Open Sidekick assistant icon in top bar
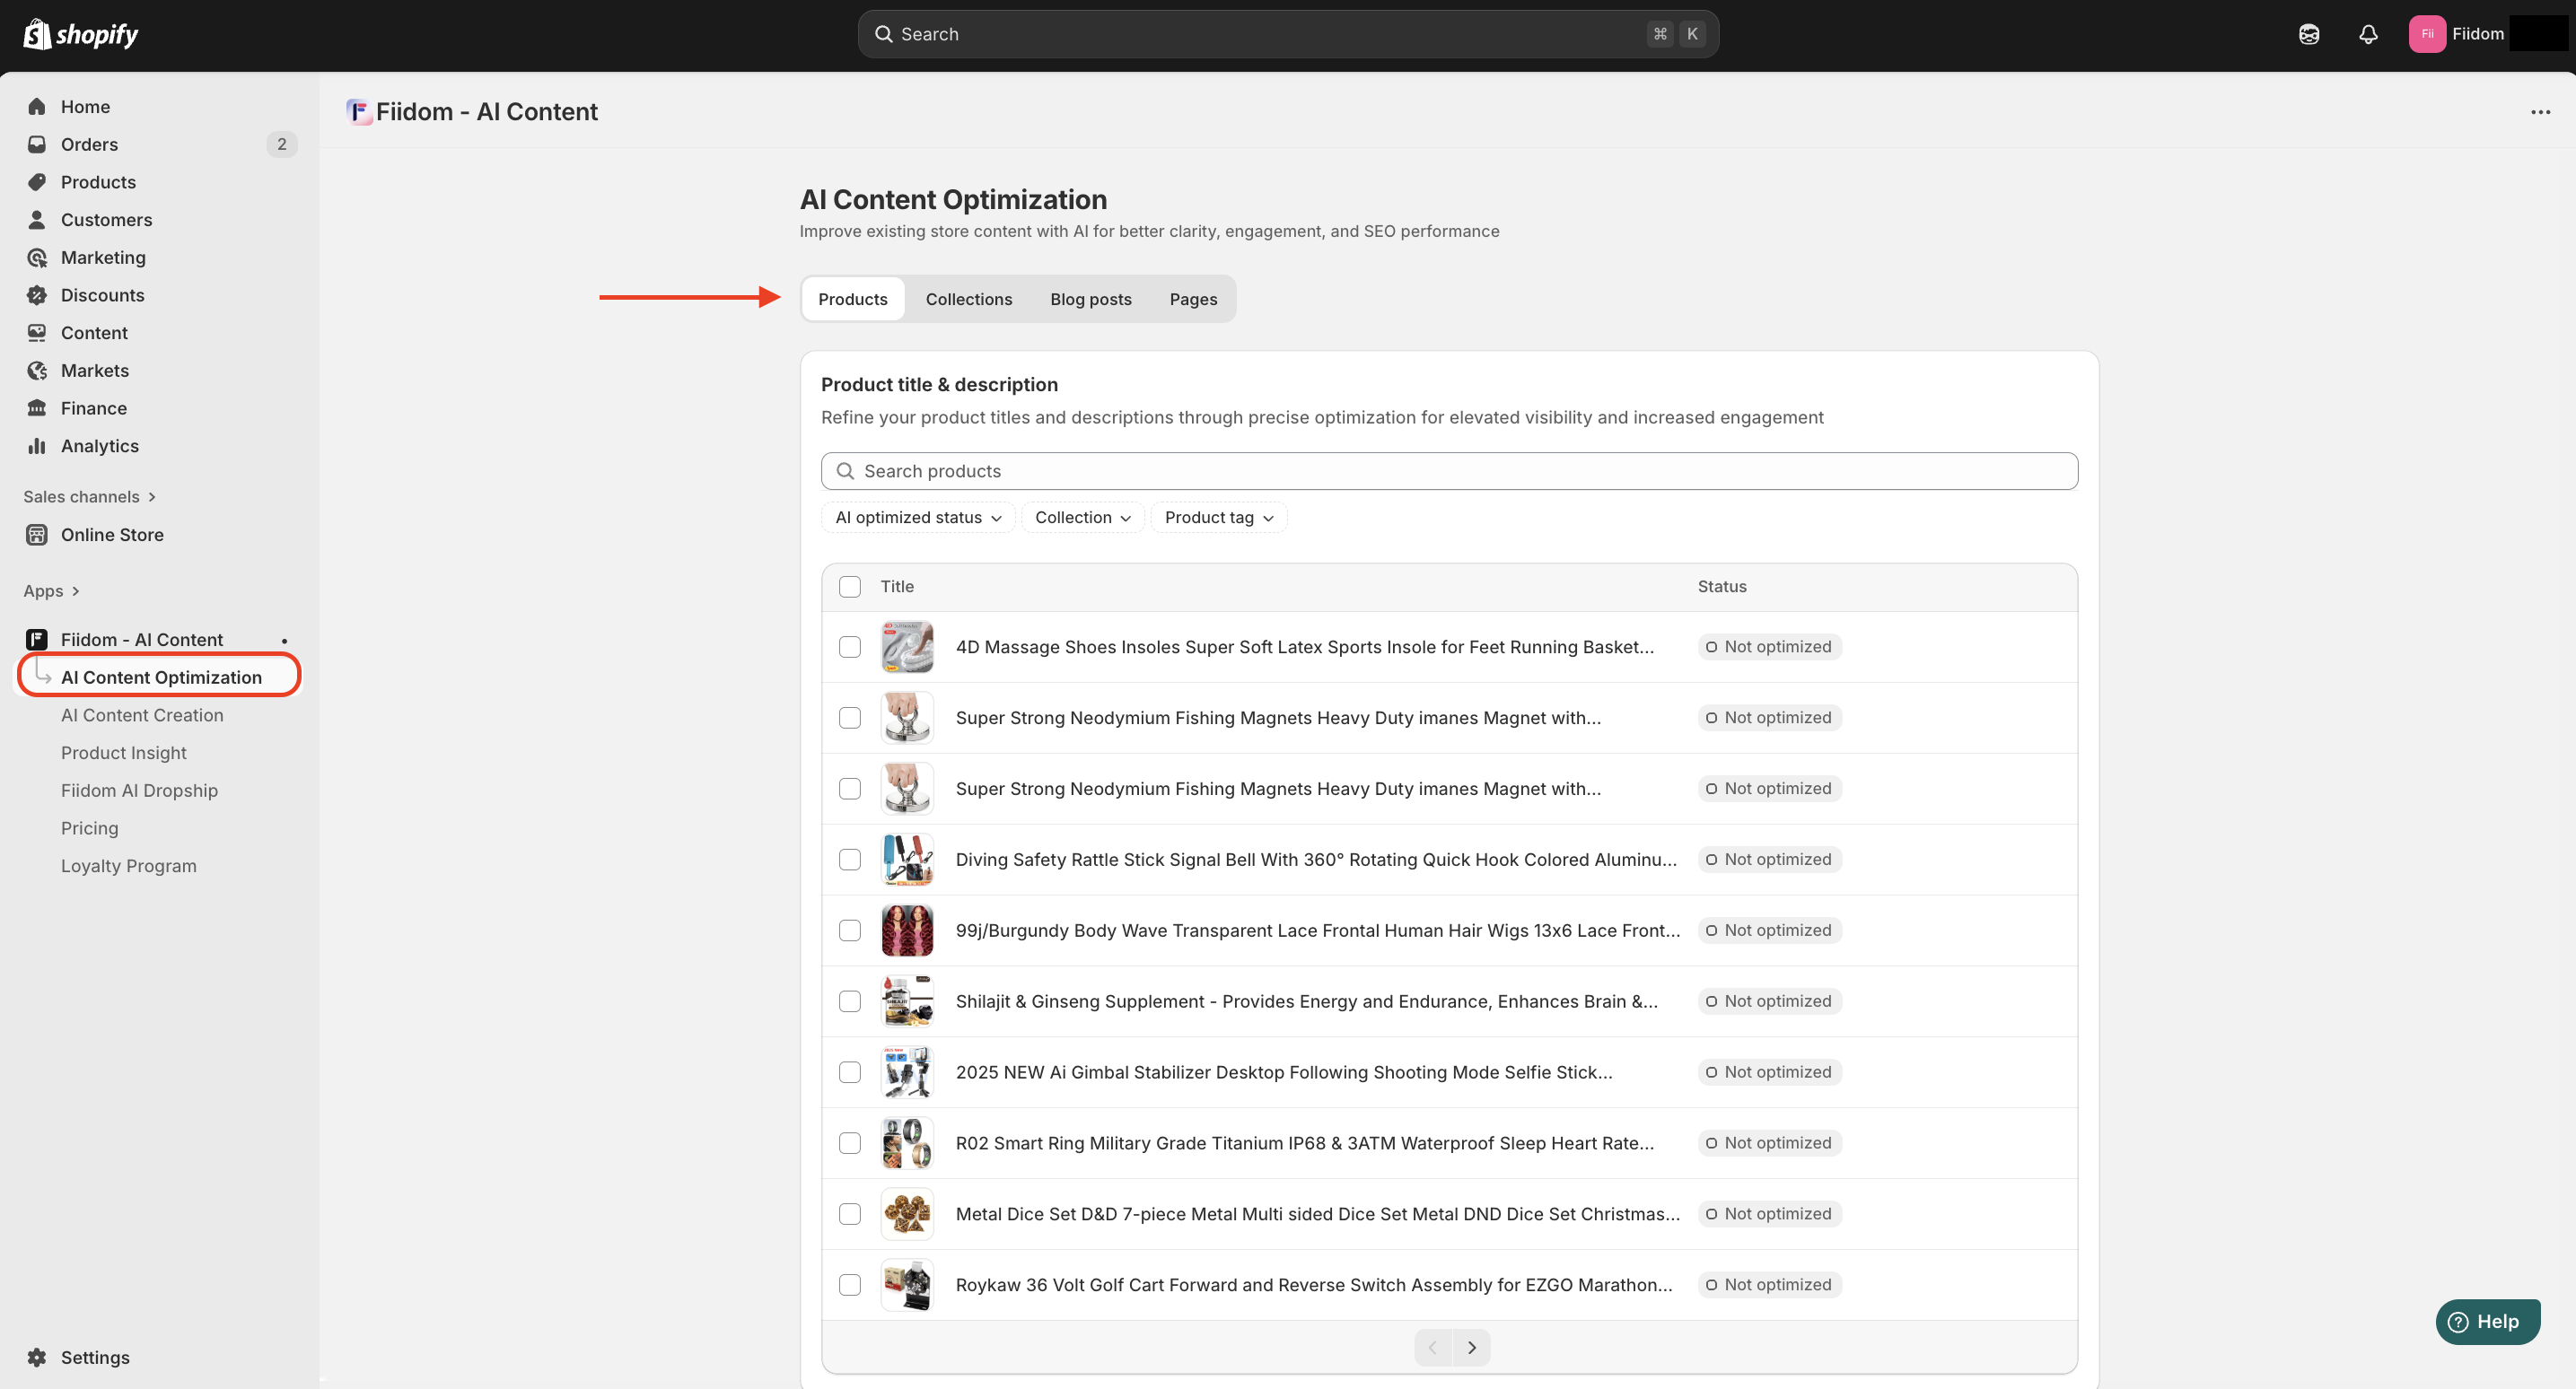 click(2308, 34)
